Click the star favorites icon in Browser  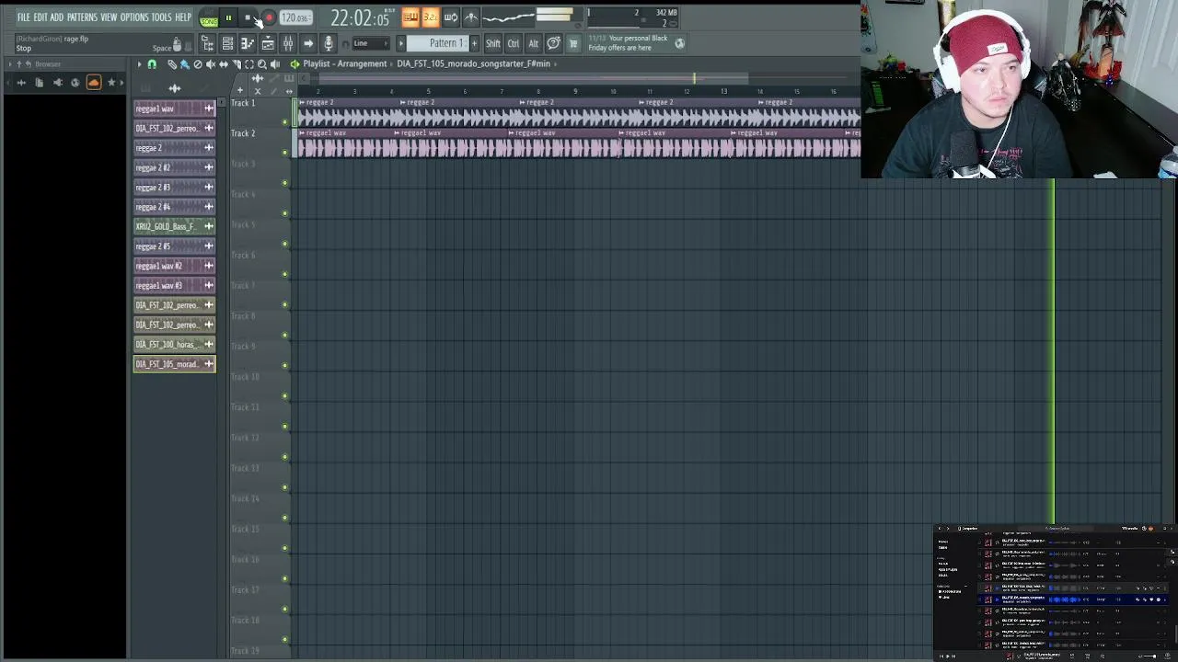[111, 83]
